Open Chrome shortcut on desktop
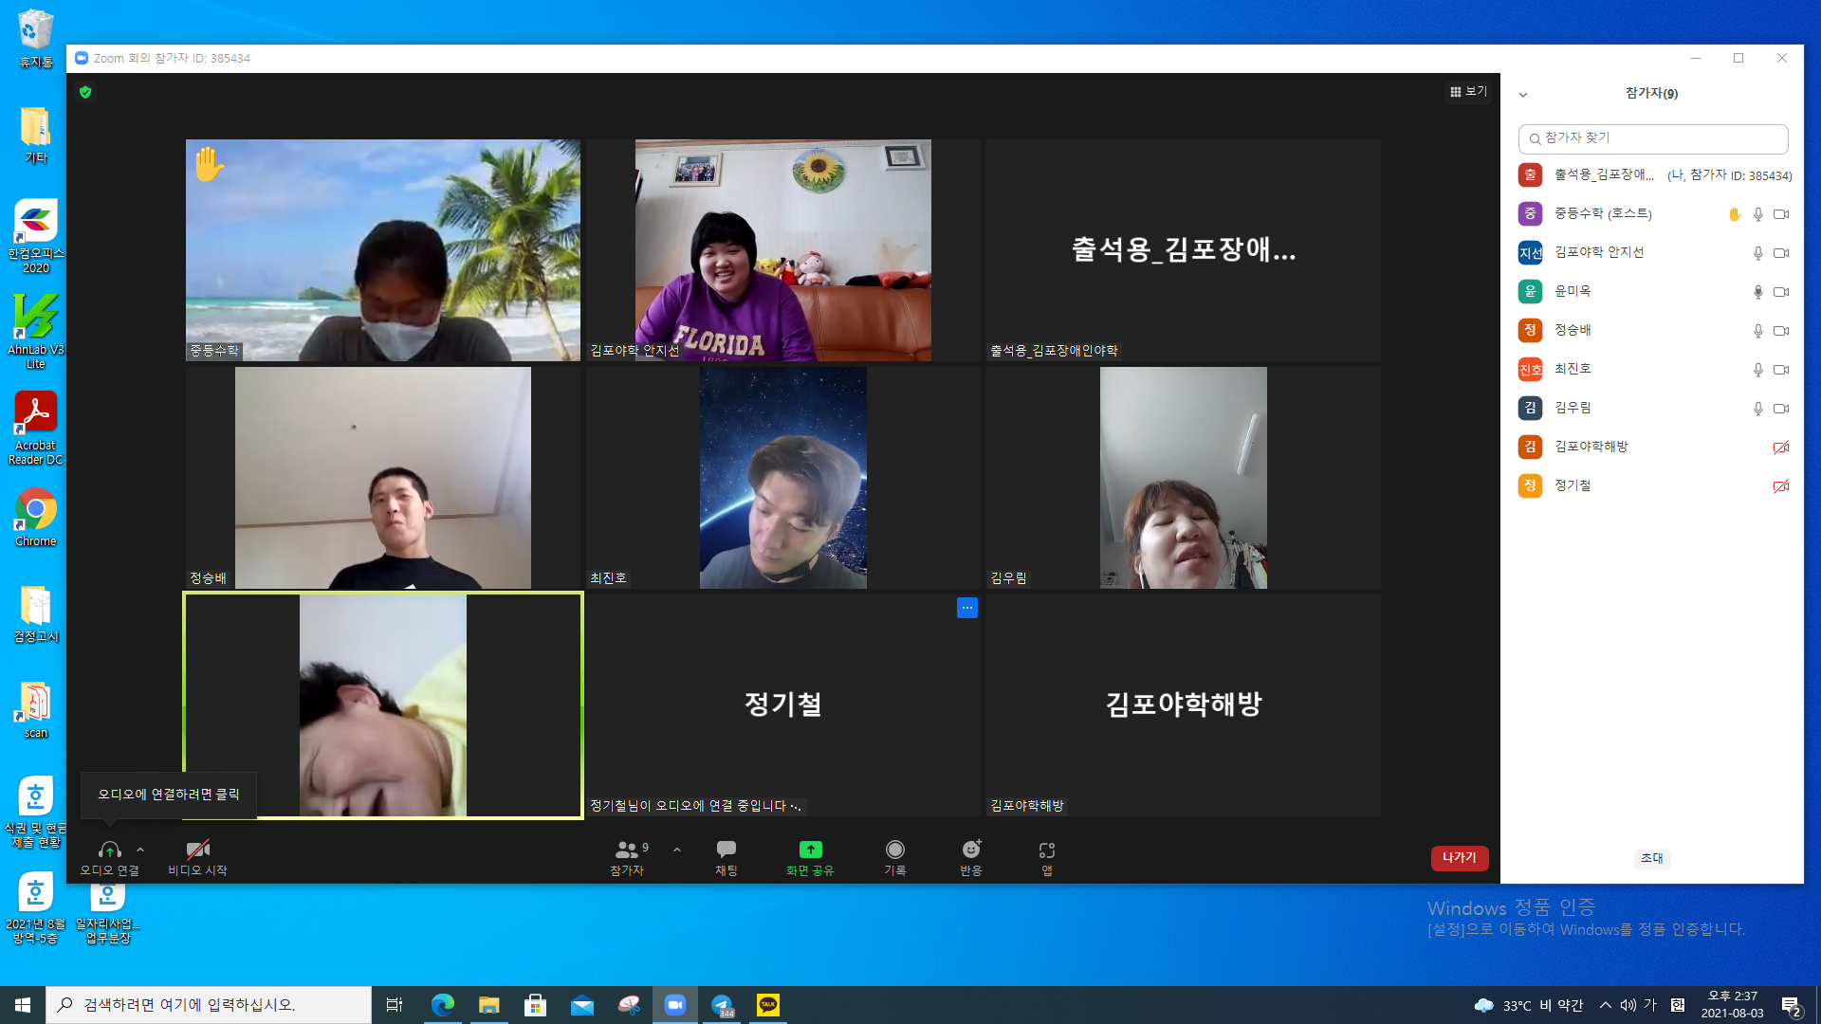Viewport: 1821px width, 1024px height. (x=35, y=518)
